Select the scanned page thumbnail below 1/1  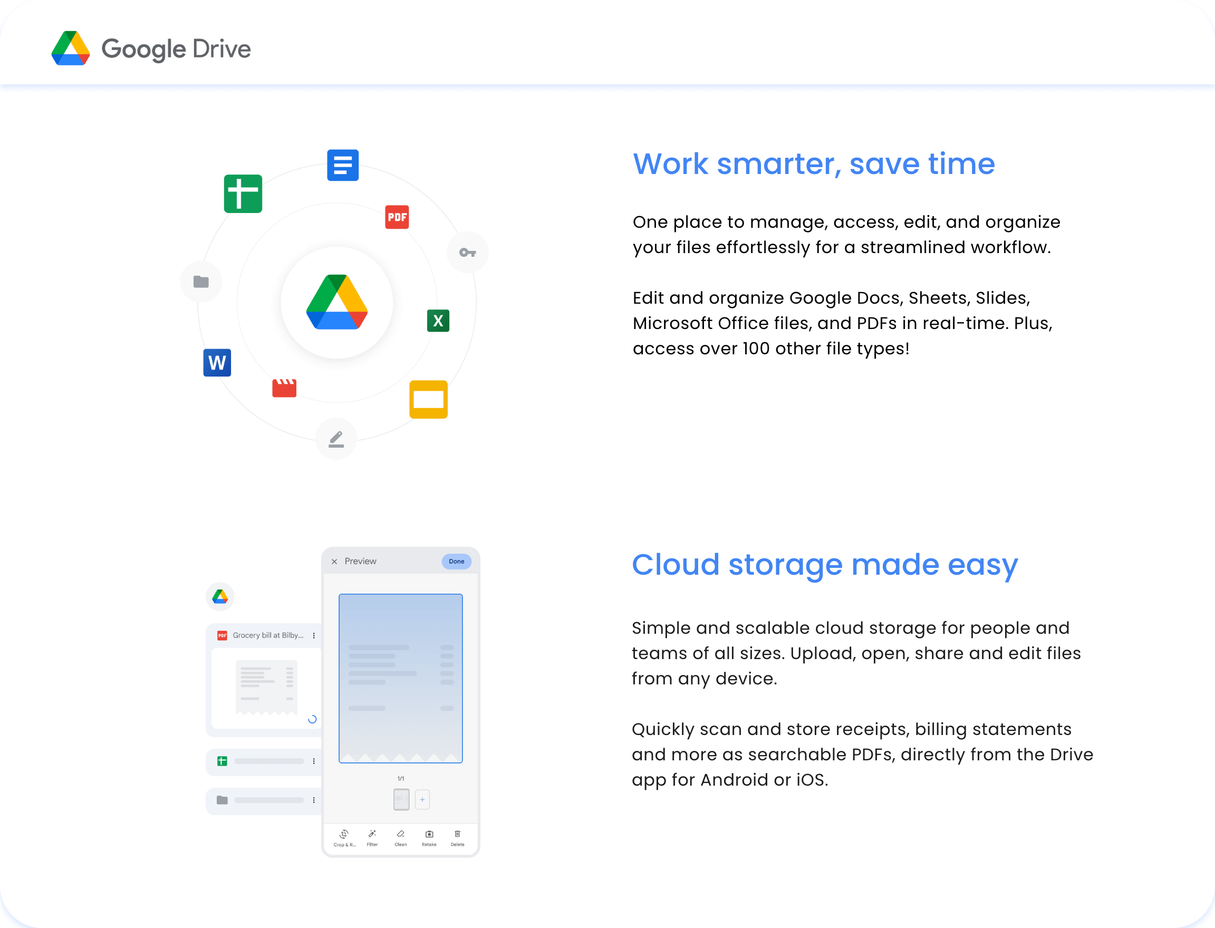[401, 799]
